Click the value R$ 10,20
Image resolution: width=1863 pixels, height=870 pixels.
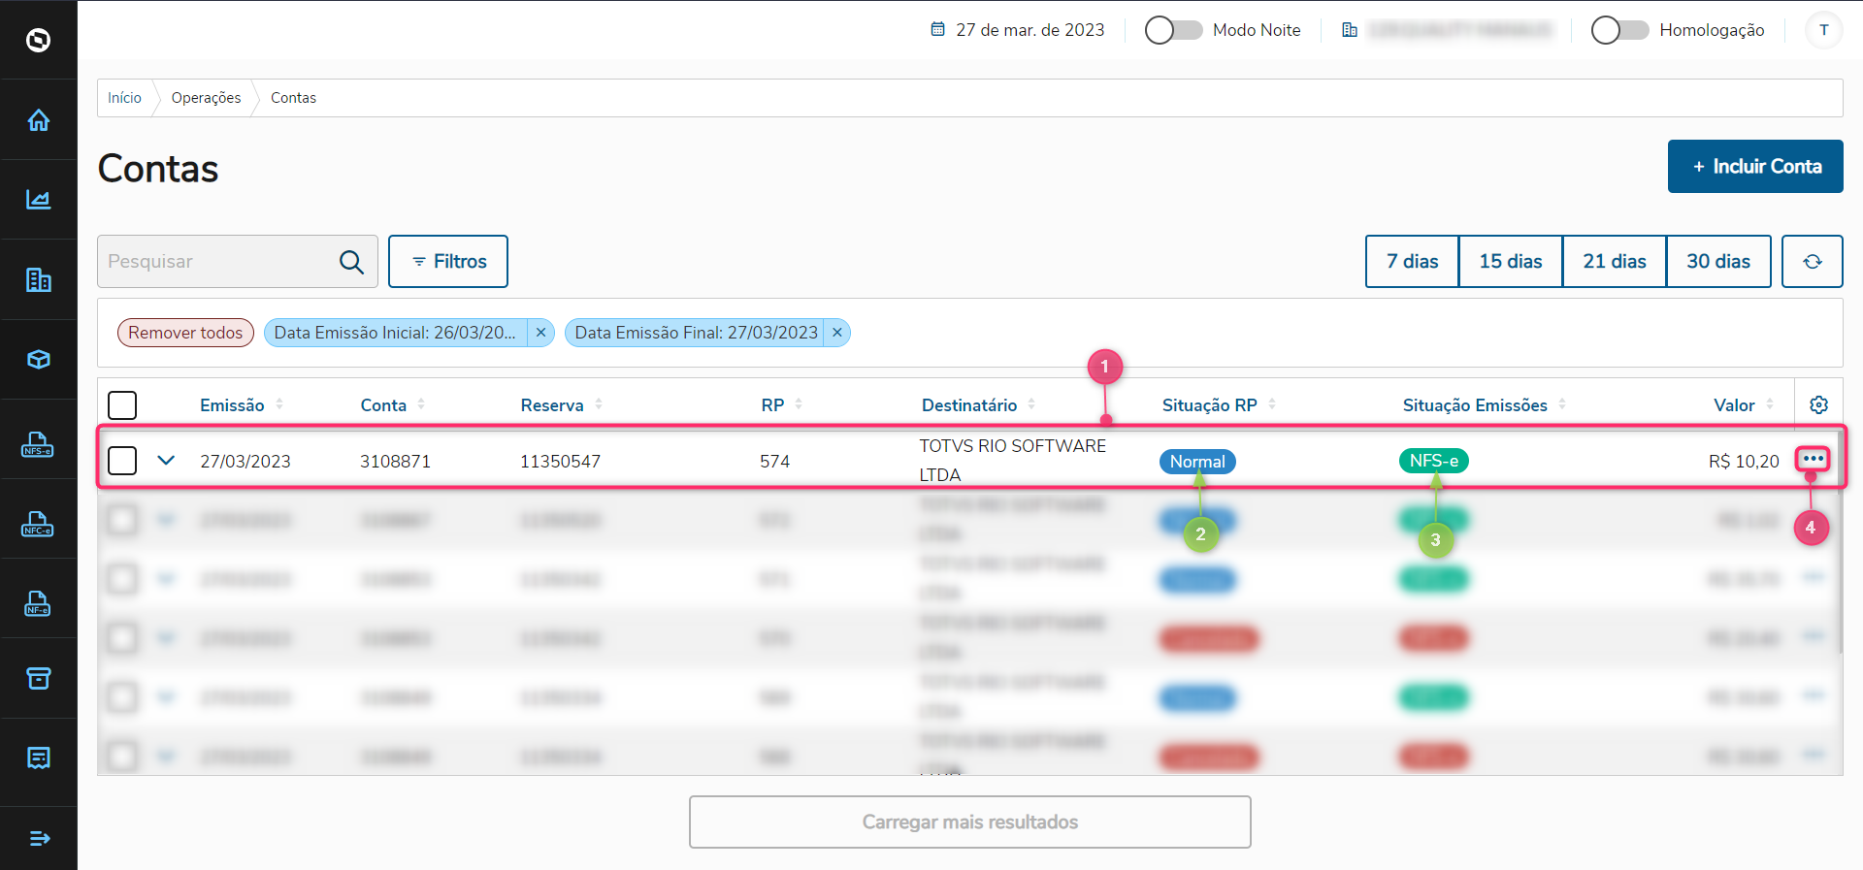[x=1744, y=462]
